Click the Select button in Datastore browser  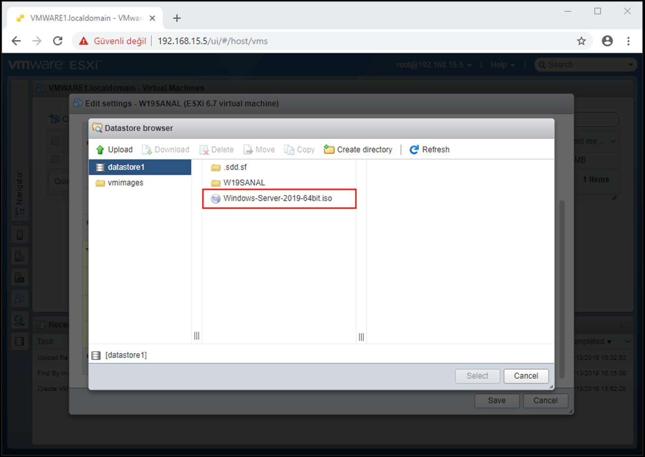(x=477, y=376)
